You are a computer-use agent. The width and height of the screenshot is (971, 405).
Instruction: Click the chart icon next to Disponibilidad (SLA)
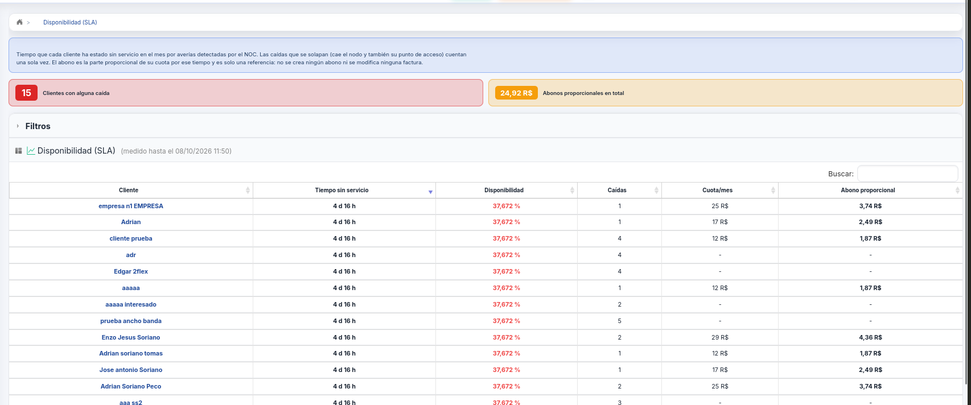(x=31, y=151)
